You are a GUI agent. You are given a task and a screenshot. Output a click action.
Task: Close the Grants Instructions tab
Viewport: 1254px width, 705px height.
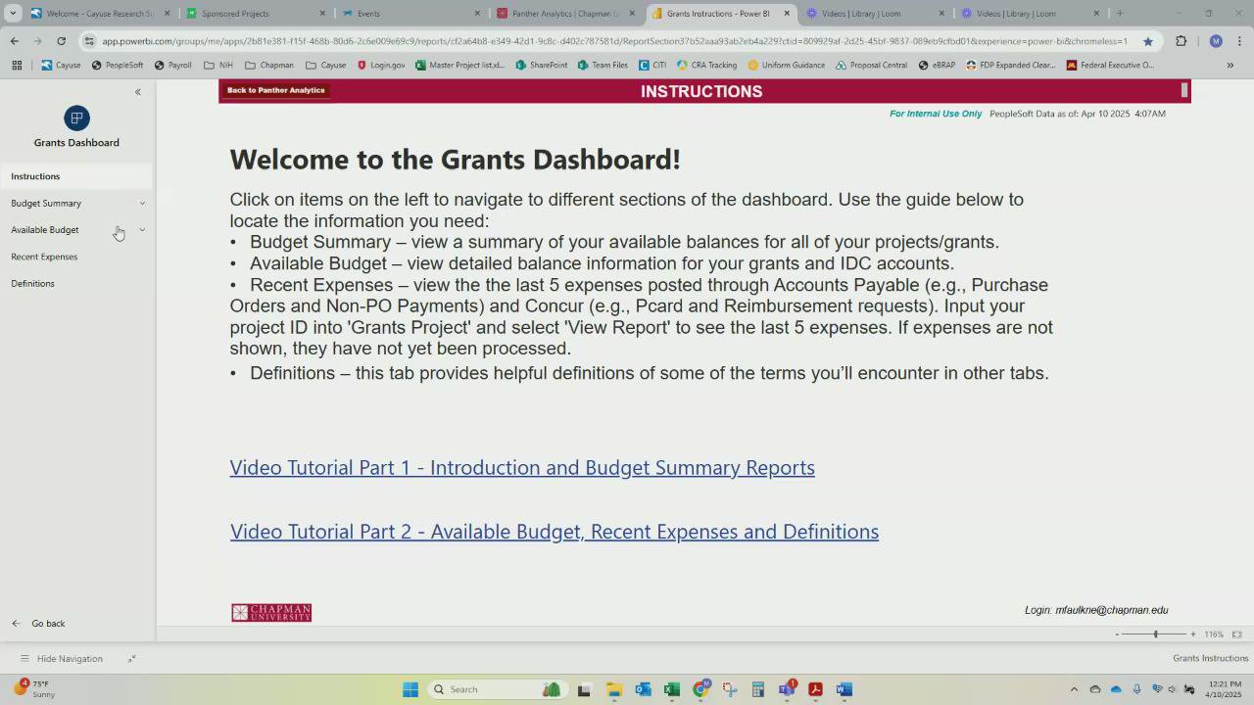tap(786, 14)
